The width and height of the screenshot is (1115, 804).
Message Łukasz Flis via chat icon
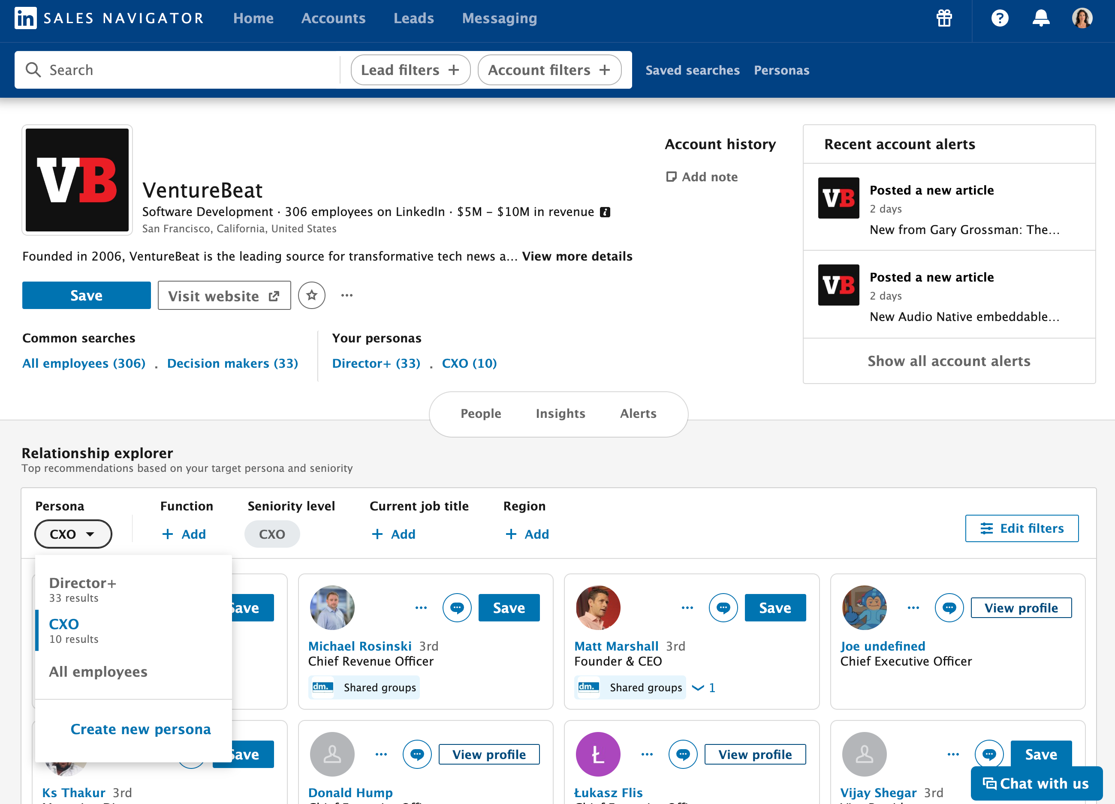click(683, 754)
